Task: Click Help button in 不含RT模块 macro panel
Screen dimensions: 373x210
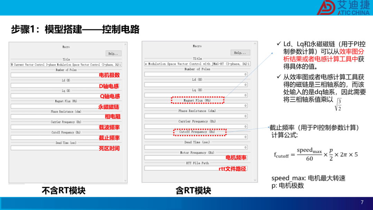Action: (113, 54)
